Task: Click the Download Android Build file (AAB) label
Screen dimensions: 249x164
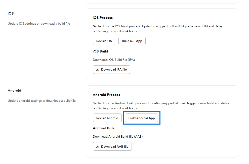Action: 118,136
